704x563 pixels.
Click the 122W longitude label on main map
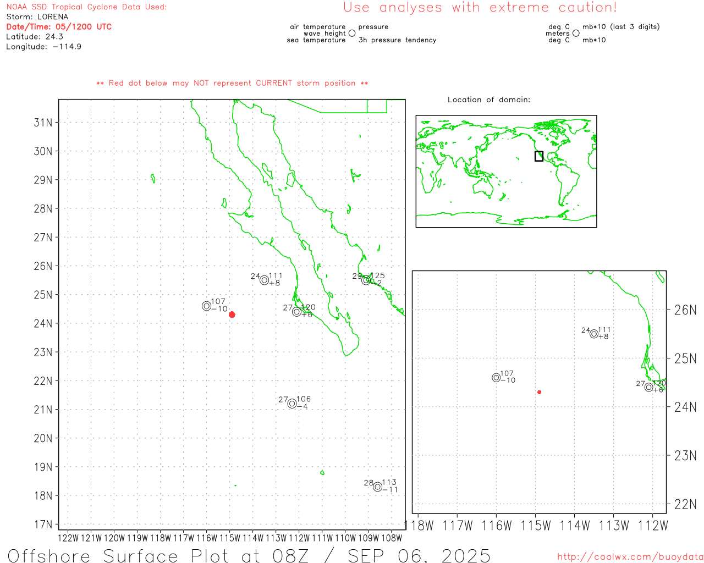tap(68, 538)
